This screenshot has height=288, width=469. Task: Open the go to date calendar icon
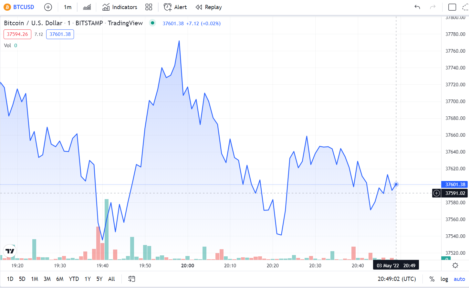tap(132, 279)
